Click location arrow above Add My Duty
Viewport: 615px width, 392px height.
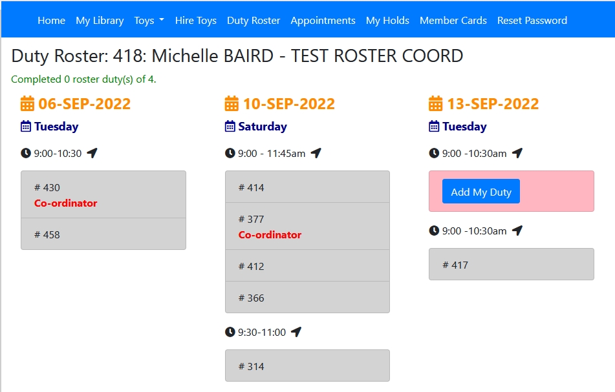[517, 153]
